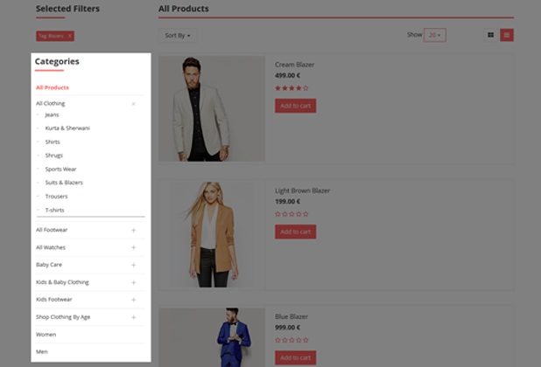Expand the All Watches category
The height and width of the screenshot is (367, 541).
pyautogui.click(x=133, y=247)
